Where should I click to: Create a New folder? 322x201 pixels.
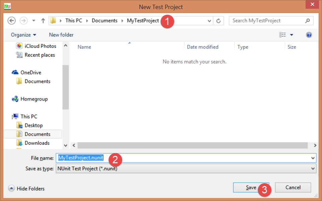[61, 35]
